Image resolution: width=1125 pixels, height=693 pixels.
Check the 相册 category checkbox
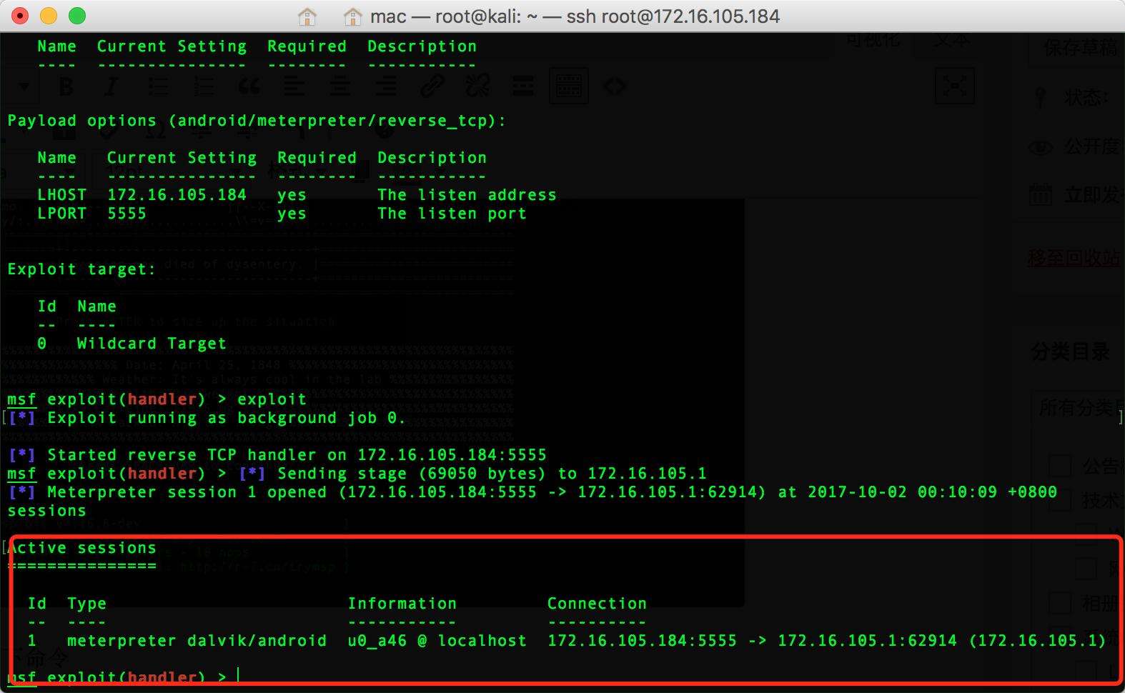point(1060,603)
